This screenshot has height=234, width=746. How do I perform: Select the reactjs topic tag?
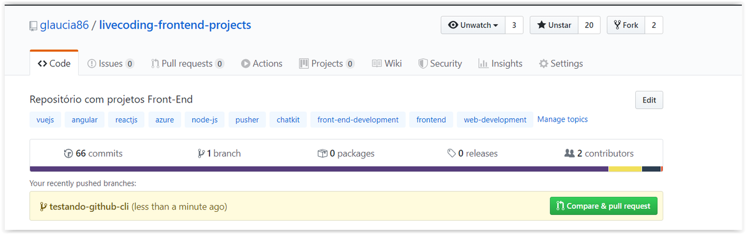coord(126,120)
